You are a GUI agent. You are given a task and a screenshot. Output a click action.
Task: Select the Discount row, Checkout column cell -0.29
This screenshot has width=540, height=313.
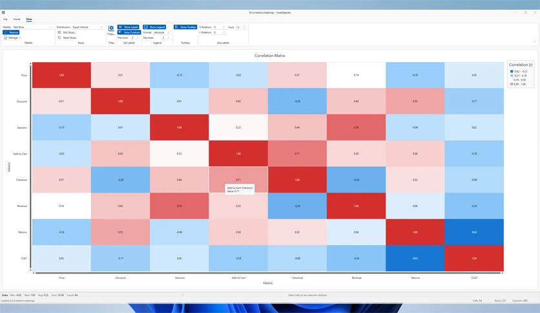297,101
